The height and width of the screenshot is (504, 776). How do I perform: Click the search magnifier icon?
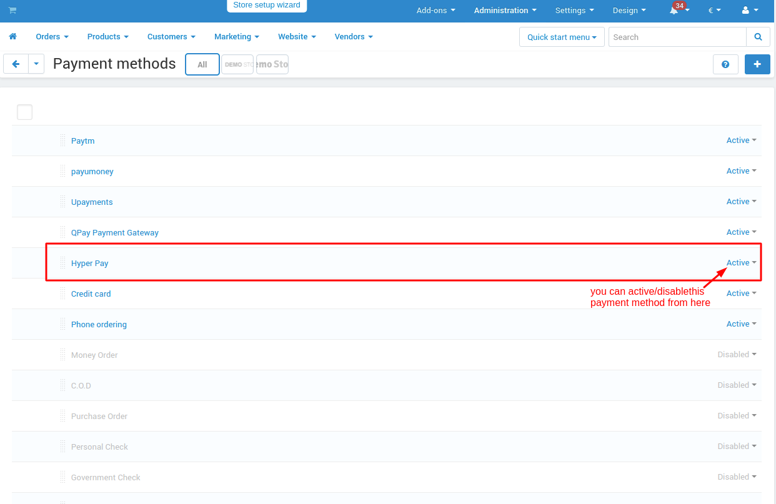point(758,37)
